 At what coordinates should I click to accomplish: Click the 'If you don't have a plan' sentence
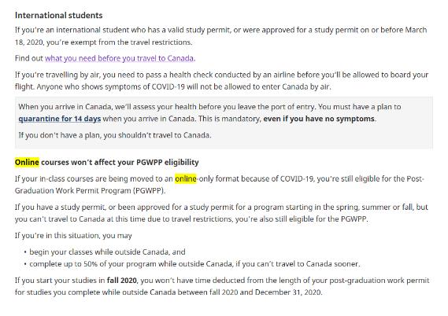coord(115,135)
